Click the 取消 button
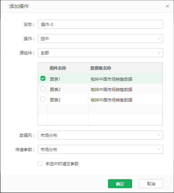Image resolution: width=174 pixels, height=193 pixels. pyautogui.click(x=151, y=184)
